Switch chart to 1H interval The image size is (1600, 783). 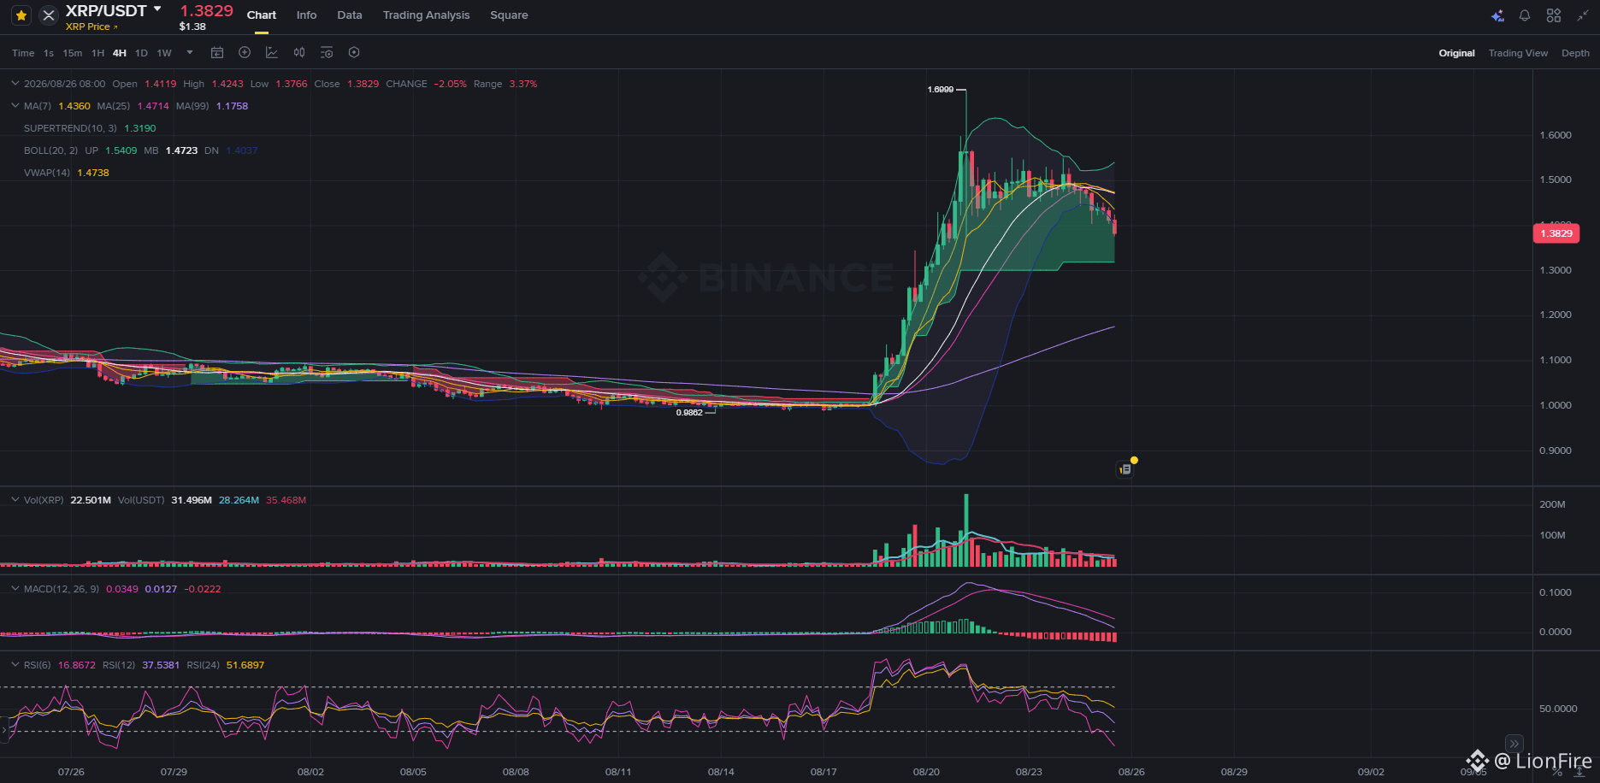pos(97,53)
